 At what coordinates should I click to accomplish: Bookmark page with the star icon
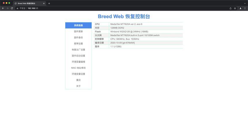[235, 8]
